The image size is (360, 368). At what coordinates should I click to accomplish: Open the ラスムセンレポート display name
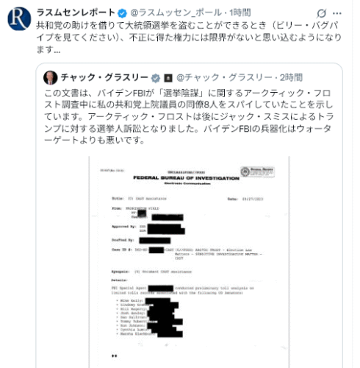[76, 13]
